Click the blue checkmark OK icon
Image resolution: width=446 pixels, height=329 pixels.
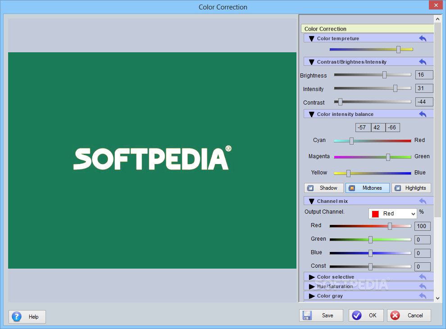pos(357,315)
